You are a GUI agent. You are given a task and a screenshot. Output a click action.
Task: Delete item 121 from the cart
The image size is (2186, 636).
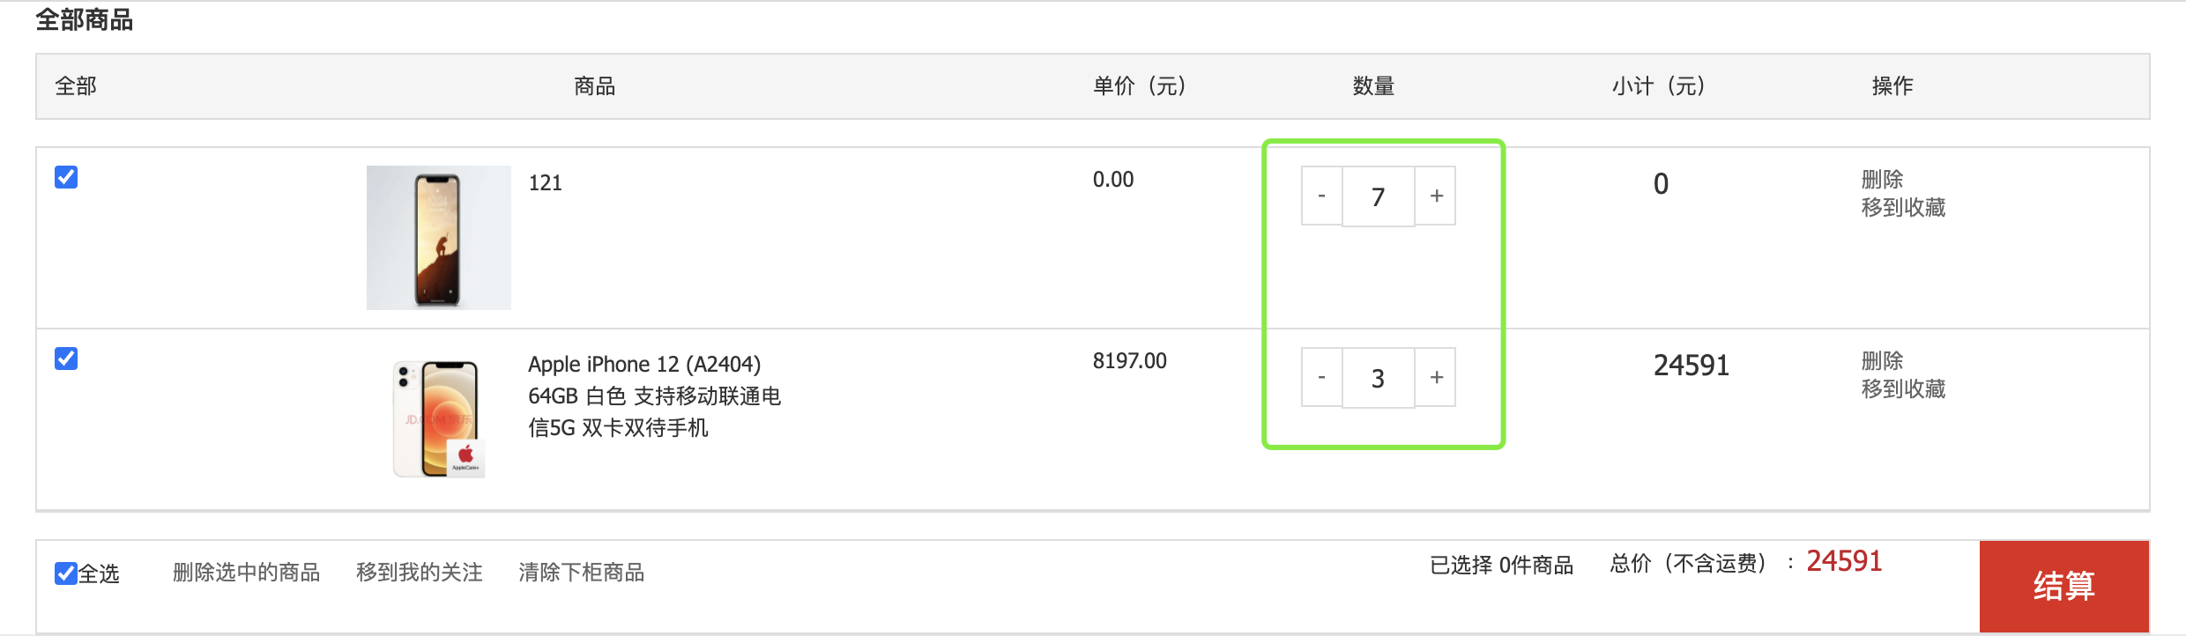(x=1882, y=180)
